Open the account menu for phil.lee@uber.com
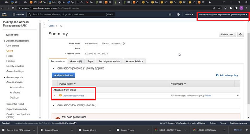This screenshot has height=134, width=250. point(223,15)
